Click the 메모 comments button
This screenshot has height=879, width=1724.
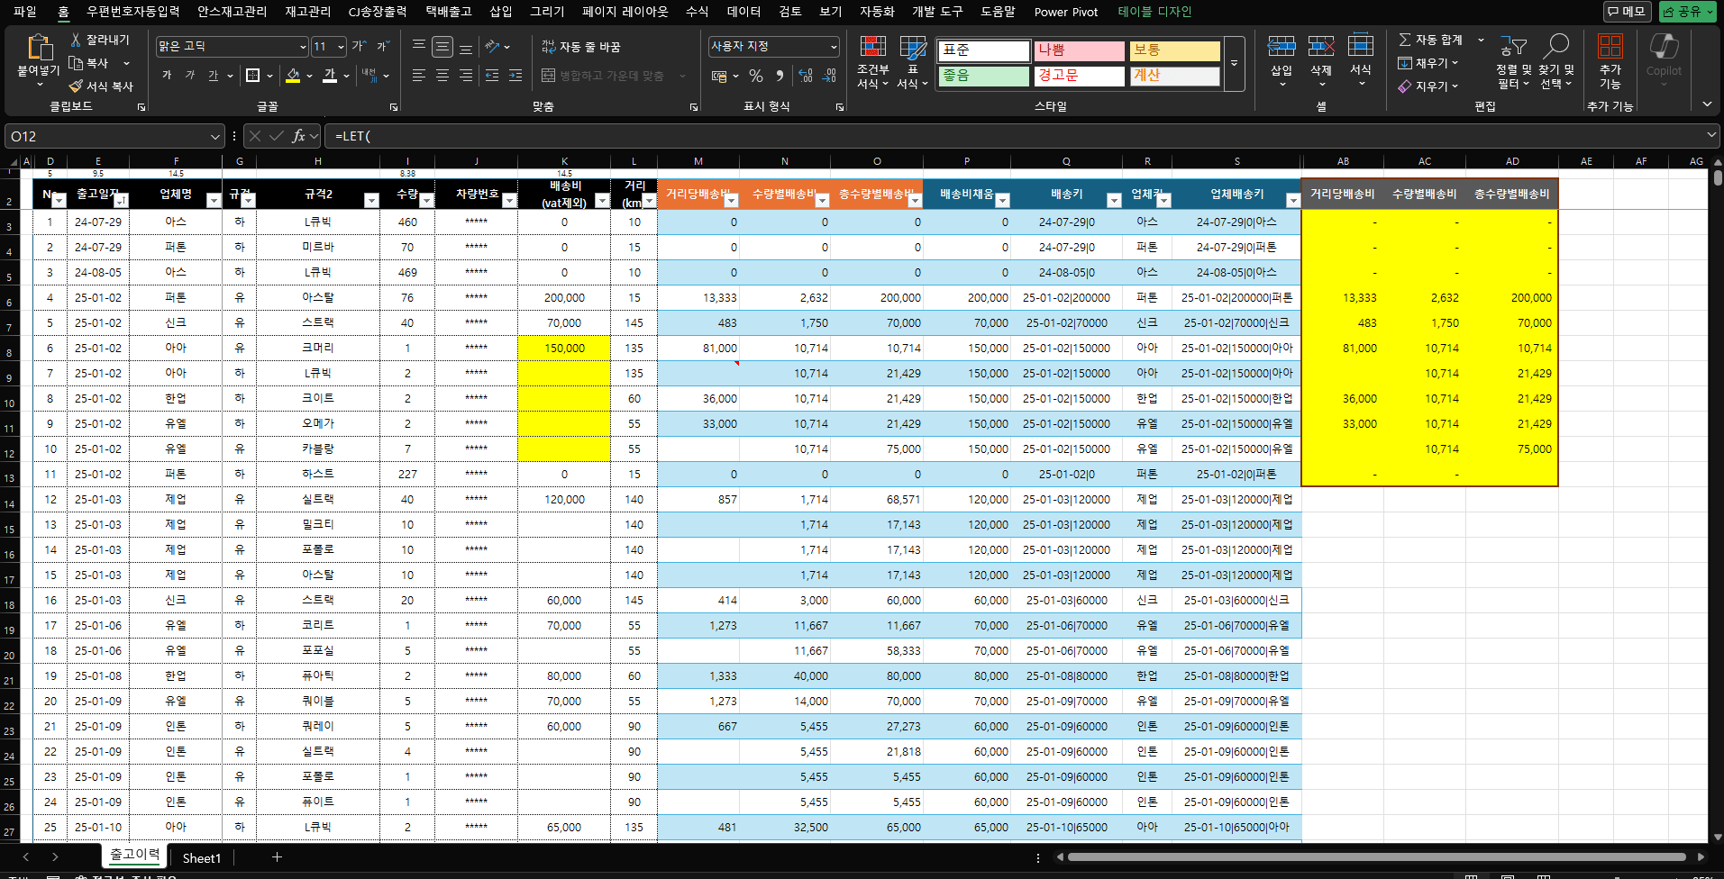(x=1627, y=12)
